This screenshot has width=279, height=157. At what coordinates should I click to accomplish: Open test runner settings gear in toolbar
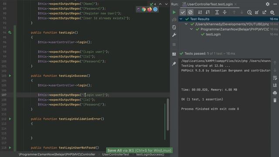pos(272,12)
